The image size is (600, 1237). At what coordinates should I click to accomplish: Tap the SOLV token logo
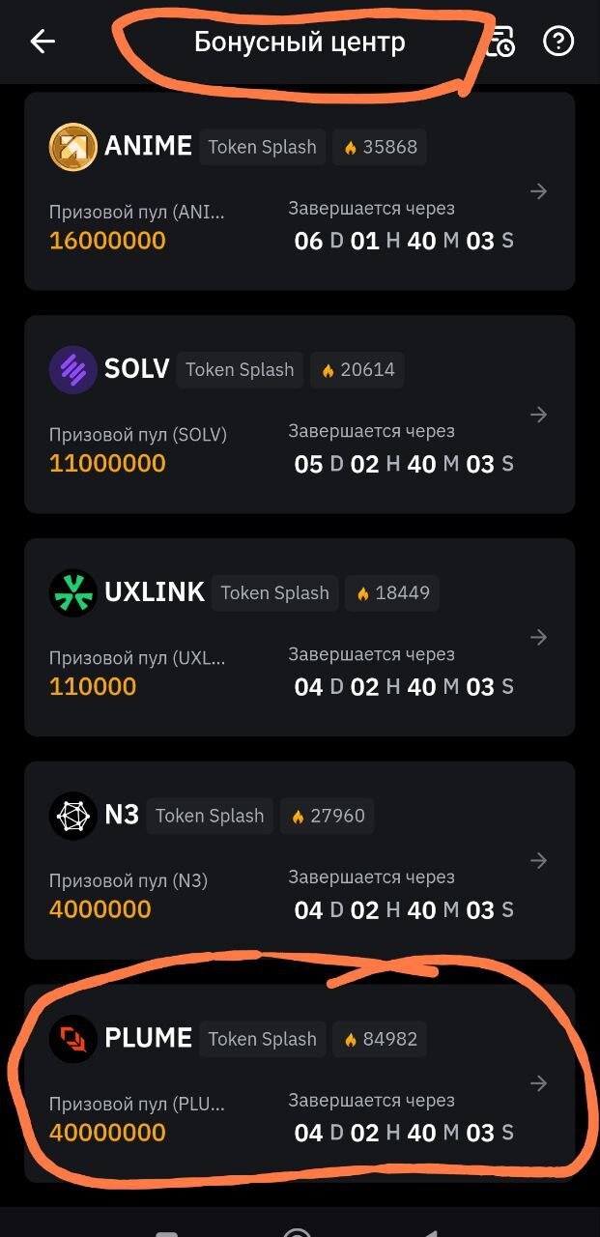[73, 370]
